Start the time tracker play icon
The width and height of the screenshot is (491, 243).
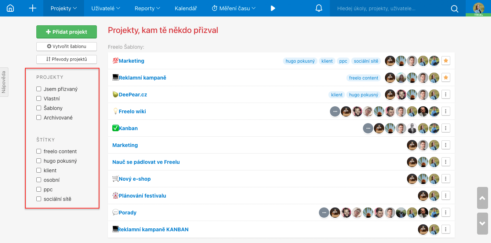pos(273,8)
